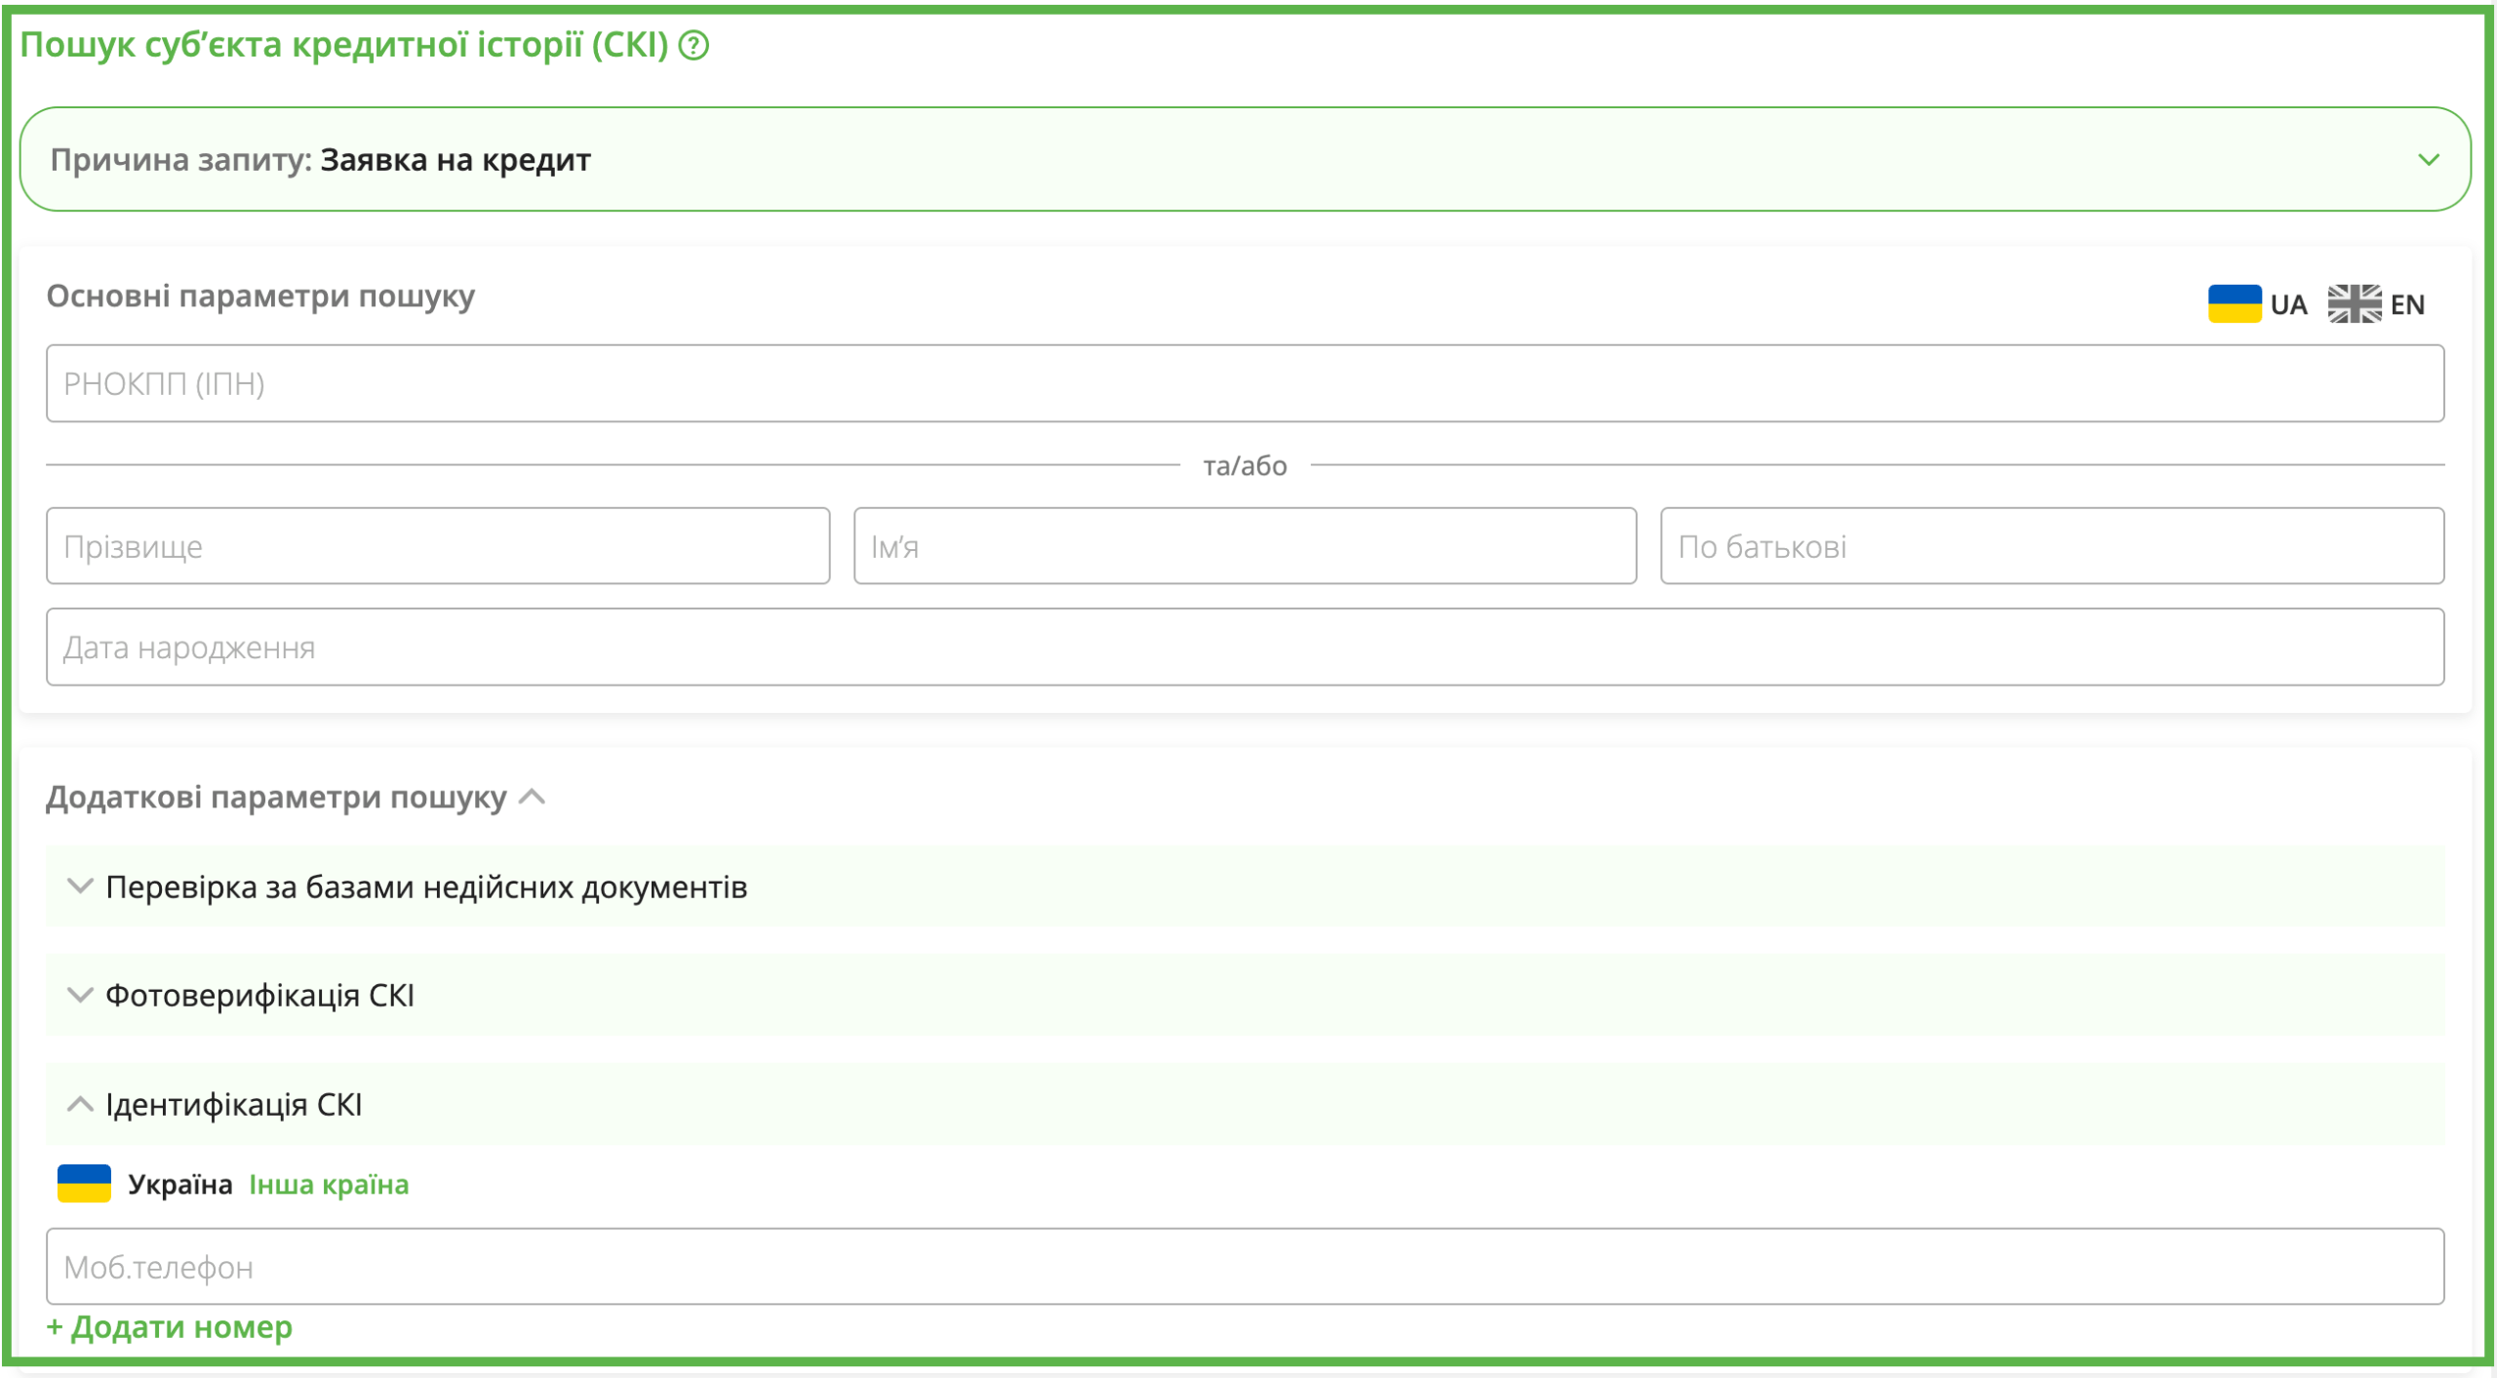
Task: Select Україна country option
Action: (x=179, y=1185)
